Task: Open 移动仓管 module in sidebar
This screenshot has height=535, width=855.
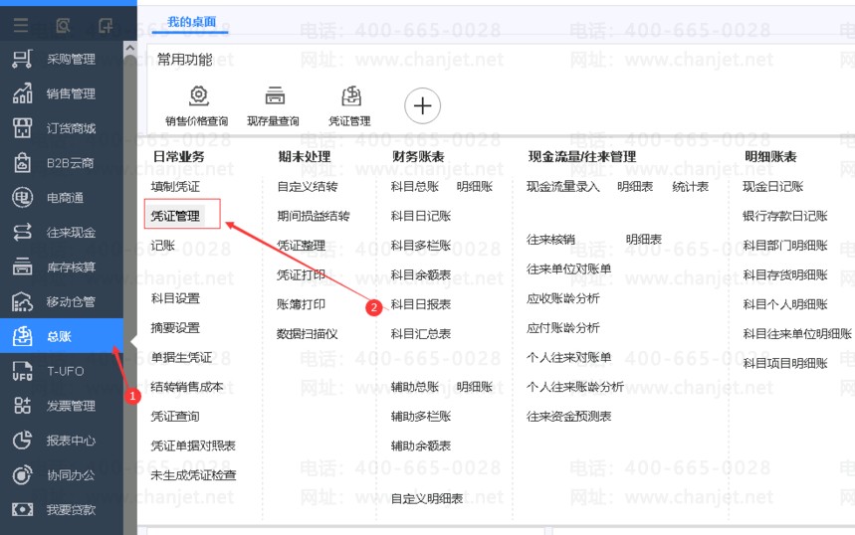Action: pyautogui.click(x=62, y=302)
